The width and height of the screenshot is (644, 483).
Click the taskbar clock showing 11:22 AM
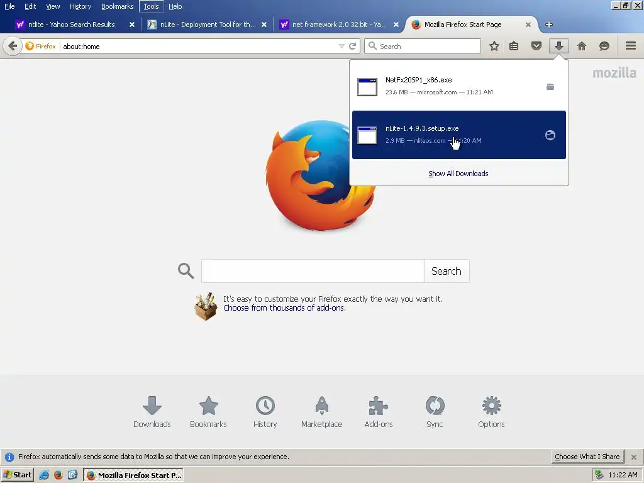pos(623,475)
